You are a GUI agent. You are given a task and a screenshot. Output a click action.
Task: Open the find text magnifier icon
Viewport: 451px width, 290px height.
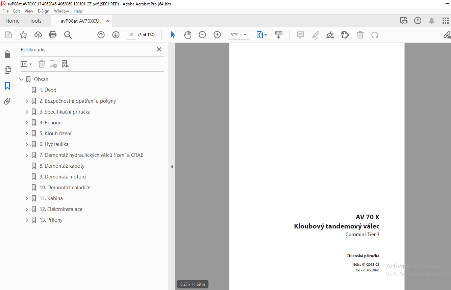68,35
